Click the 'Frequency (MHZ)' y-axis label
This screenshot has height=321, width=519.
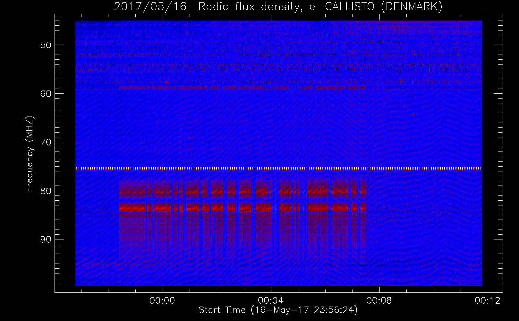pyautogui.click(x=30, y=154)
